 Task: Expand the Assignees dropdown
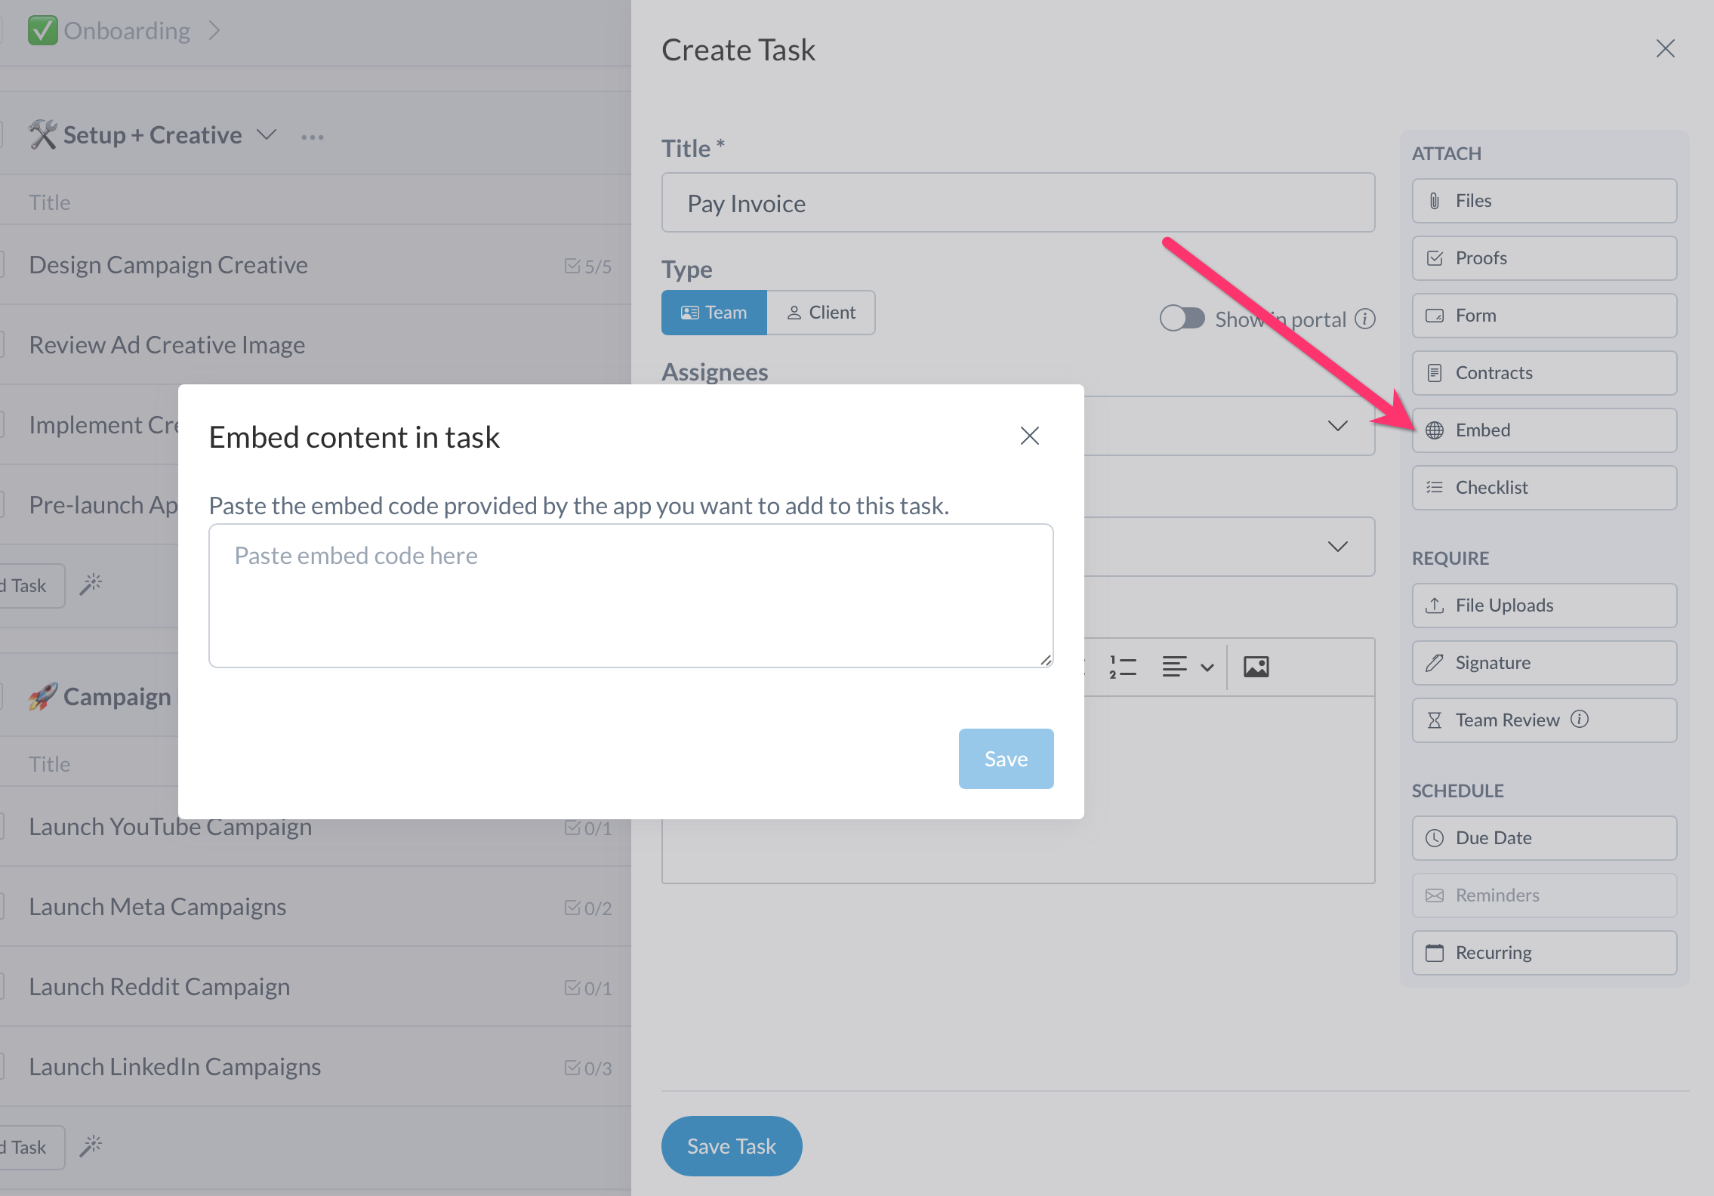click(1337, 426)
